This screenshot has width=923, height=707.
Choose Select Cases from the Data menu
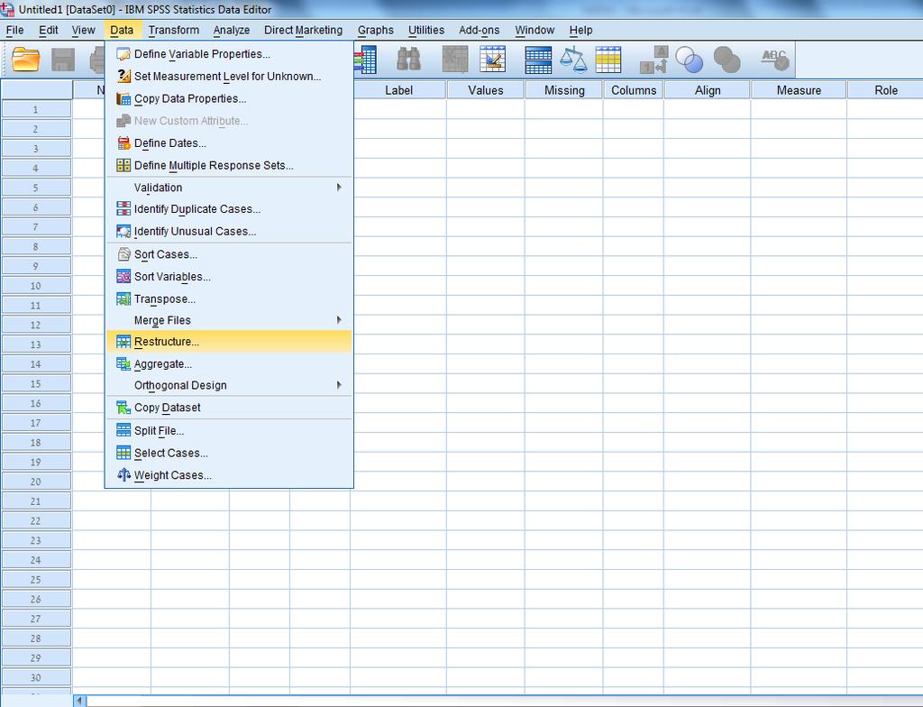click(x=229, y=453)
